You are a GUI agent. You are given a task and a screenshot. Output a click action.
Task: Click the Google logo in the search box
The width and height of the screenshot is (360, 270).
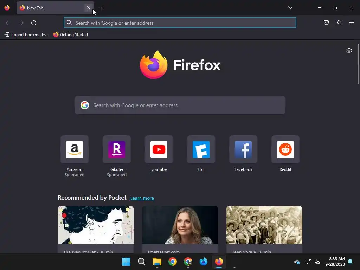tap(85, 105)
